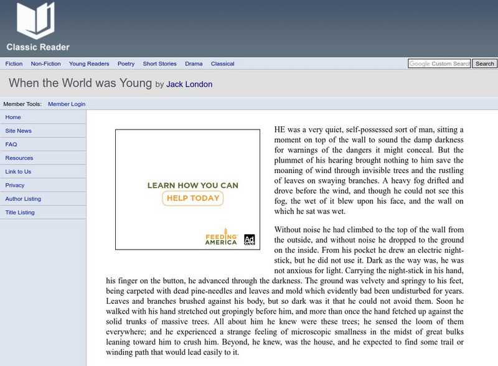The width and height of the screenshot is (498, 366).
Task: Open the Classical category
Action: pyautogui.click(x=223, y=63)
